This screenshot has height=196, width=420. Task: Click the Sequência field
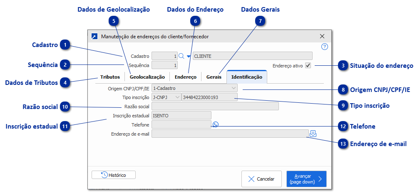(164, 65)
